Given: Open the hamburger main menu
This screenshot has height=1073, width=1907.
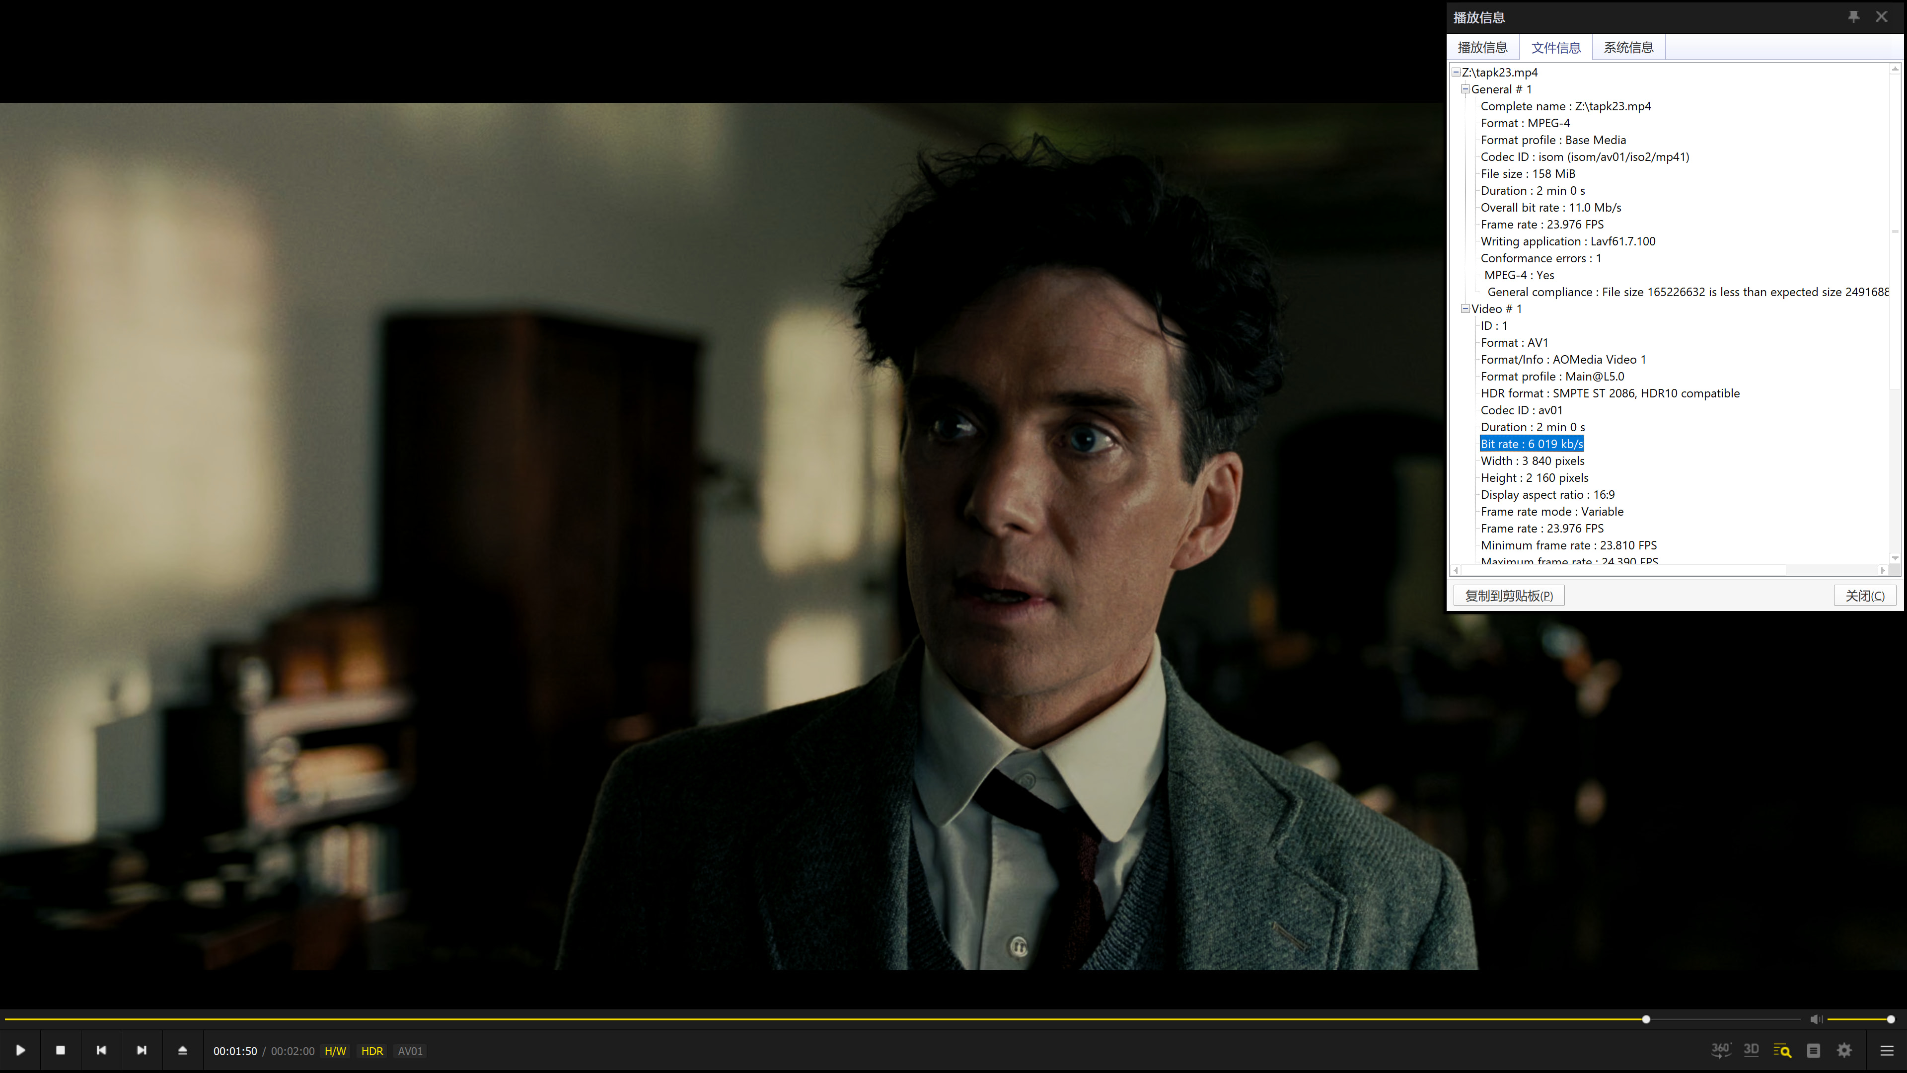Looking at the screenshot, I should click(x=1886, y=1050).
